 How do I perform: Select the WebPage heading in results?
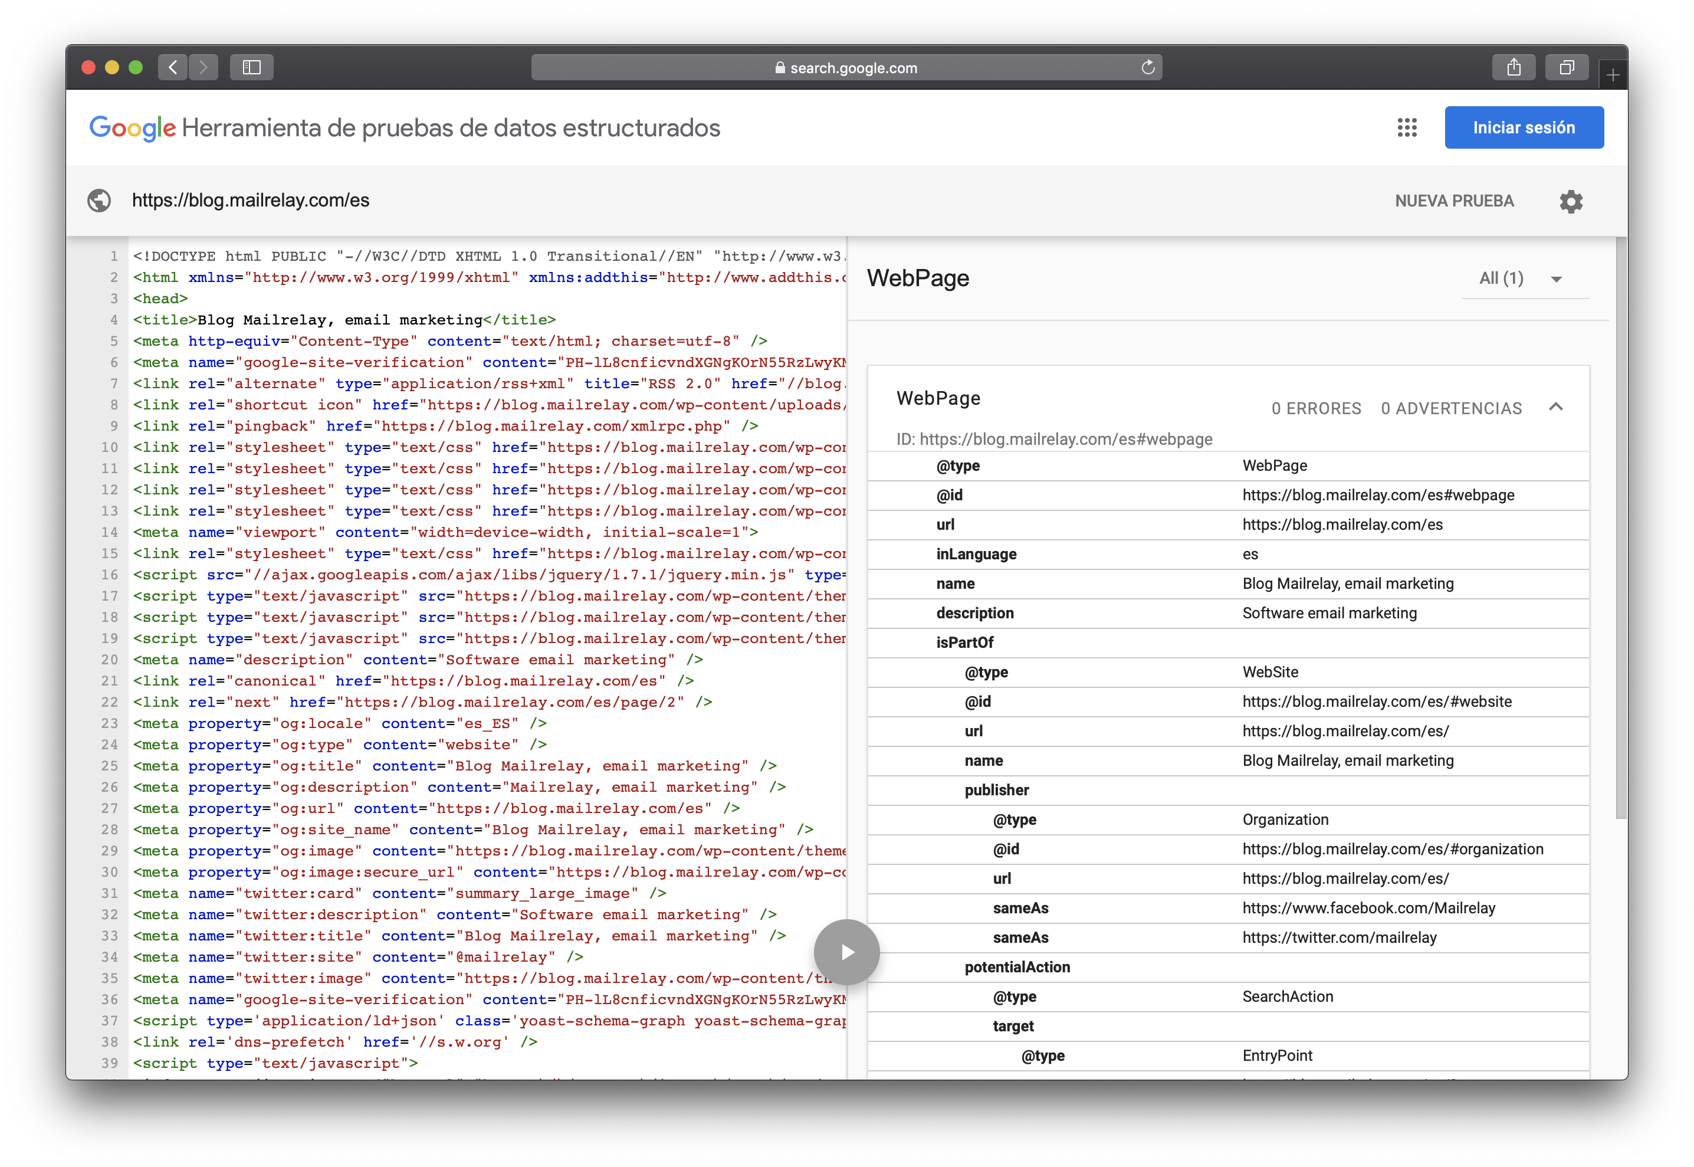[x=918, y=278]
